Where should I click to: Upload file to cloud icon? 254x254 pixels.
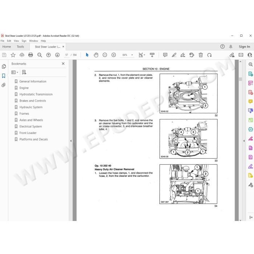(x=22, y=55)
